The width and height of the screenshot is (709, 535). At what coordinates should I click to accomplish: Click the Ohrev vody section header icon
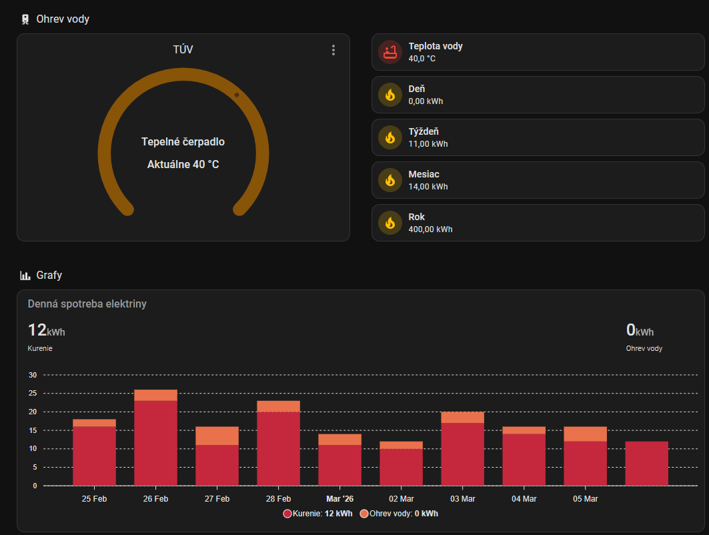pyautogui.click(x=25, y=19)
